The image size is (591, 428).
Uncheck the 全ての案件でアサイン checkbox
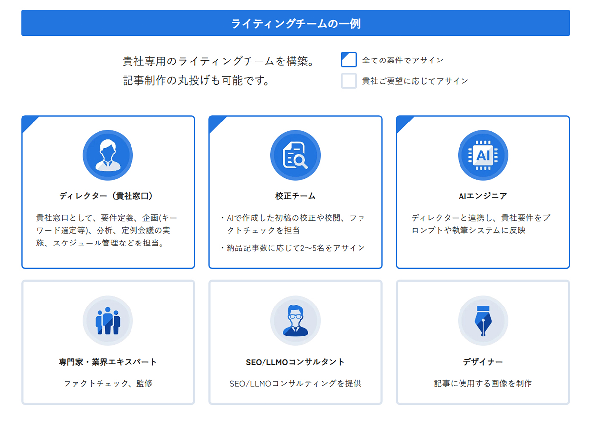pyautogui.click(x=348, y=60)
